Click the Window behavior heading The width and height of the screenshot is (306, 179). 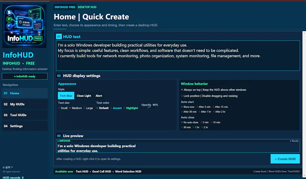coord(194,84)
